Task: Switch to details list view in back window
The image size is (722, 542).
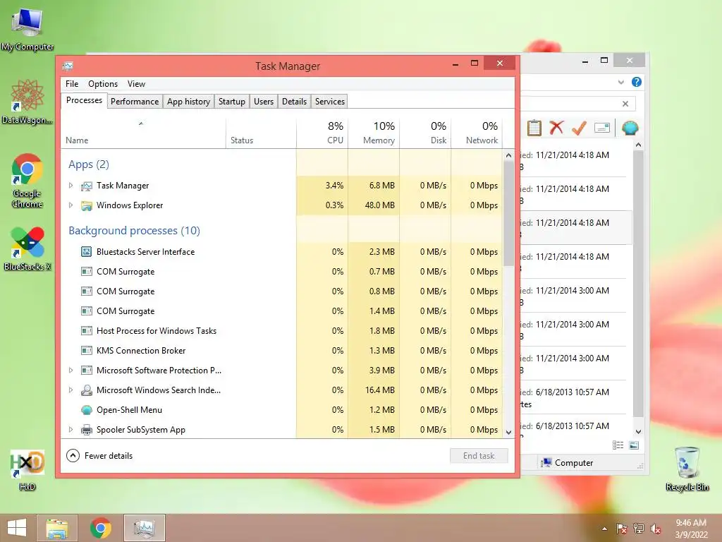Action: [x=618, y=445]
